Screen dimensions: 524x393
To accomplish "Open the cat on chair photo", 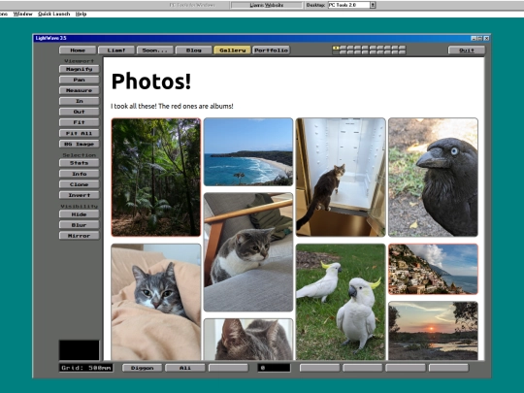I will pyautogui.click(x=248, y=252).
